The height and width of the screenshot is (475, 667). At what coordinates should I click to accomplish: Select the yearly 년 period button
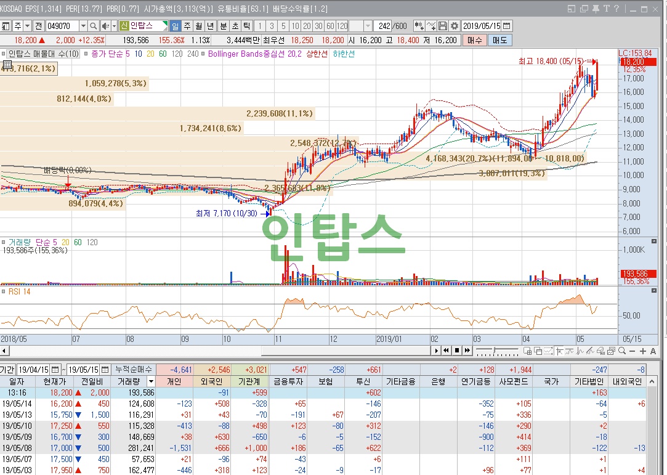click(210, 26)
